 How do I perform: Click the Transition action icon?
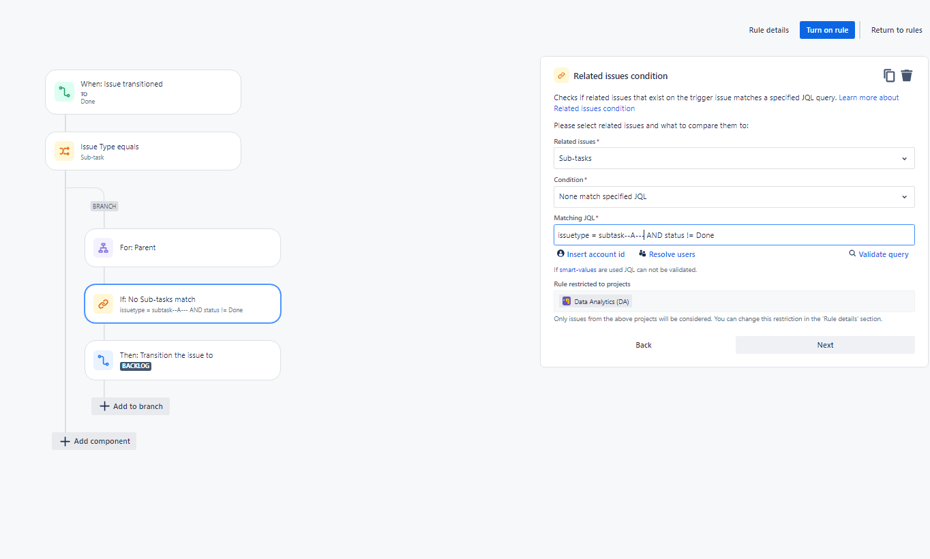(x=103, y=360)
